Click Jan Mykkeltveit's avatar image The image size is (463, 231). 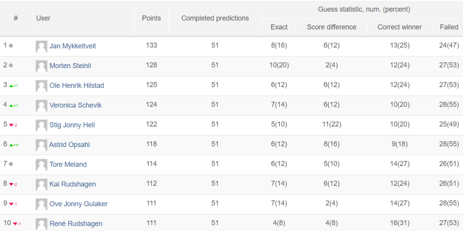click(x=41, y=46)
